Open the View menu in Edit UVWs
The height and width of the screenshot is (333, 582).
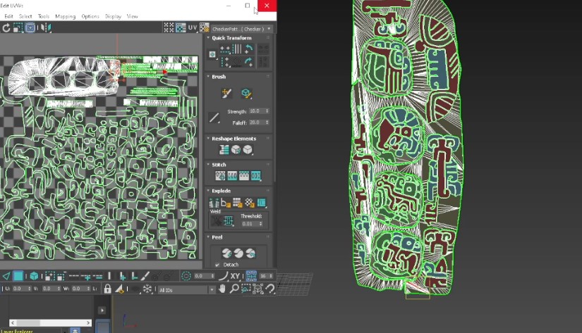coord(132,16)
